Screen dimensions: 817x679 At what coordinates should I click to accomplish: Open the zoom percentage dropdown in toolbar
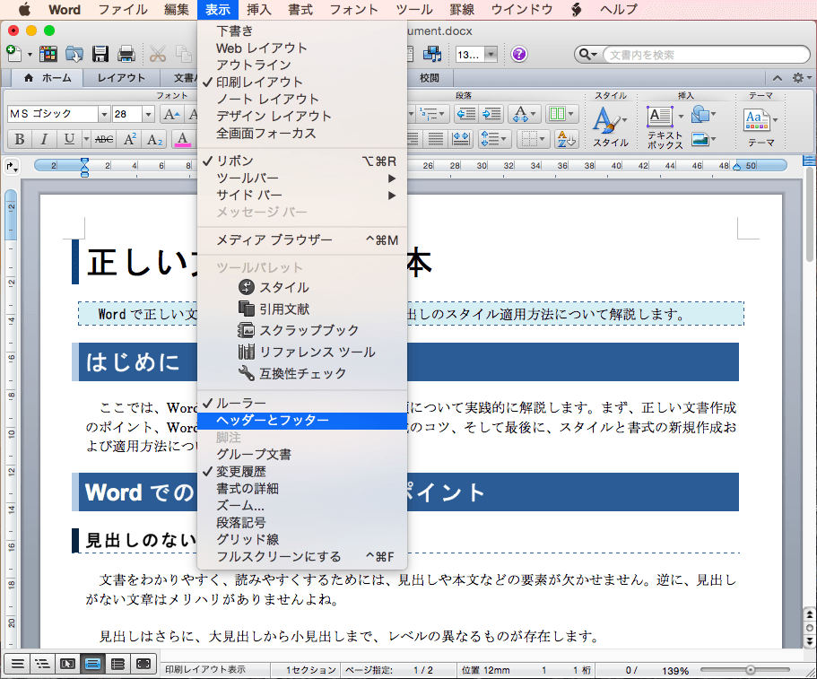[x=491, y=54]
